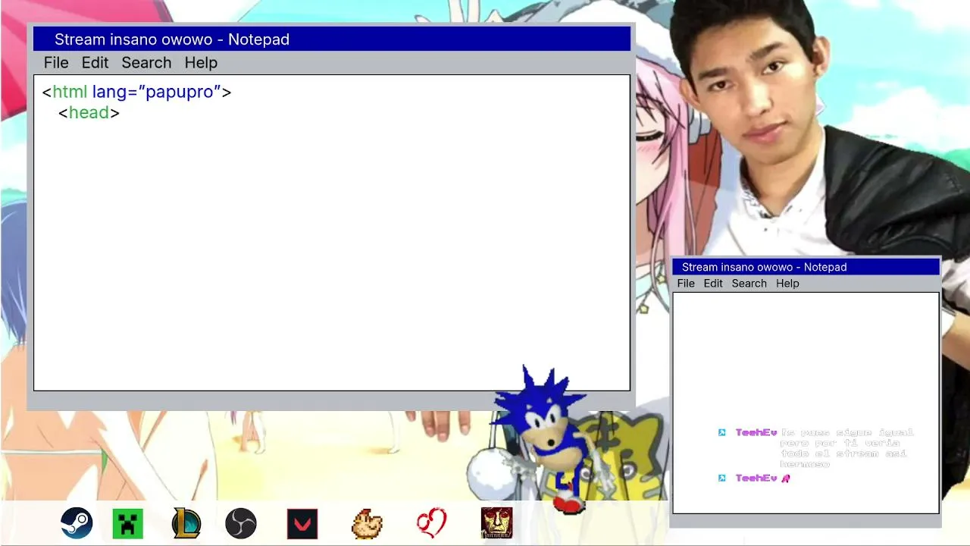Click the pink emoji in TeehEv's message
The height and width of the screenshot is (546, 970).
click(x=786, y=478)
